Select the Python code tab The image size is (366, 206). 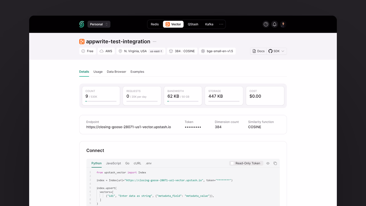pos(97,163)
